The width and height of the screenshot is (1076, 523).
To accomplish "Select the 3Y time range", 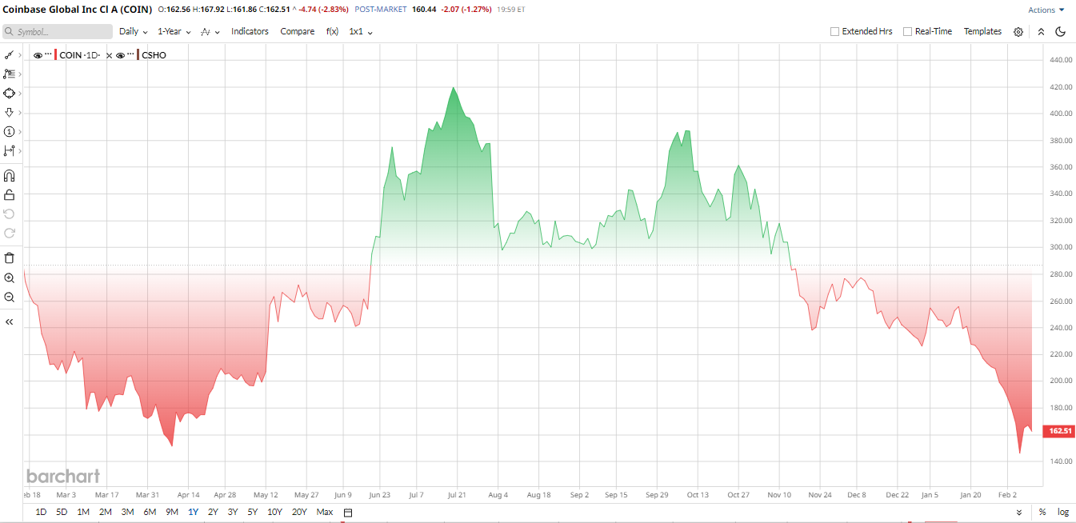I will 233,512.
